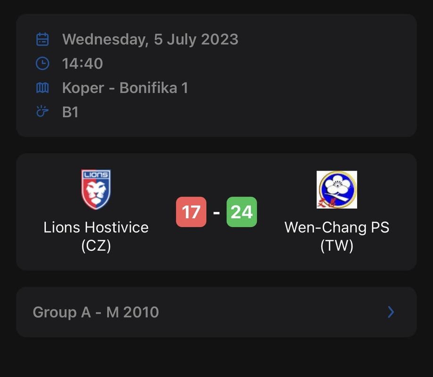
Task: Tap the map icon beside Koper - Bonifika 1
Action: (42, 88)
